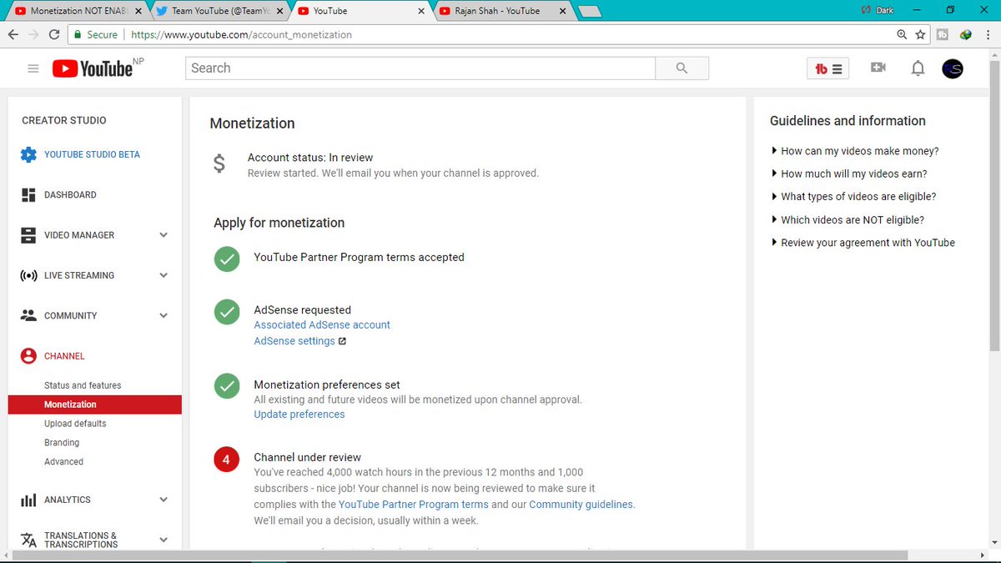Screen dimensions: 1001x563
Task: Click the Translations & Transcriptions icon
Action: 28,540
